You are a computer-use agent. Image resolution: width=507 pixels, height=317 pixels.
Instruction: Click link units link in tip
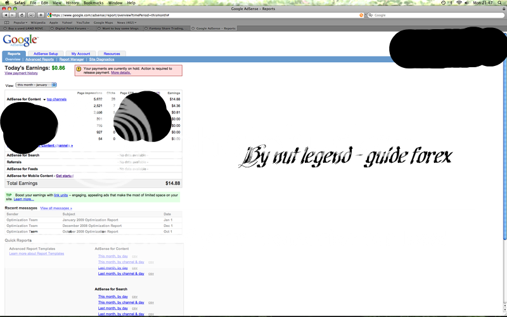click(x=61, y=195)
